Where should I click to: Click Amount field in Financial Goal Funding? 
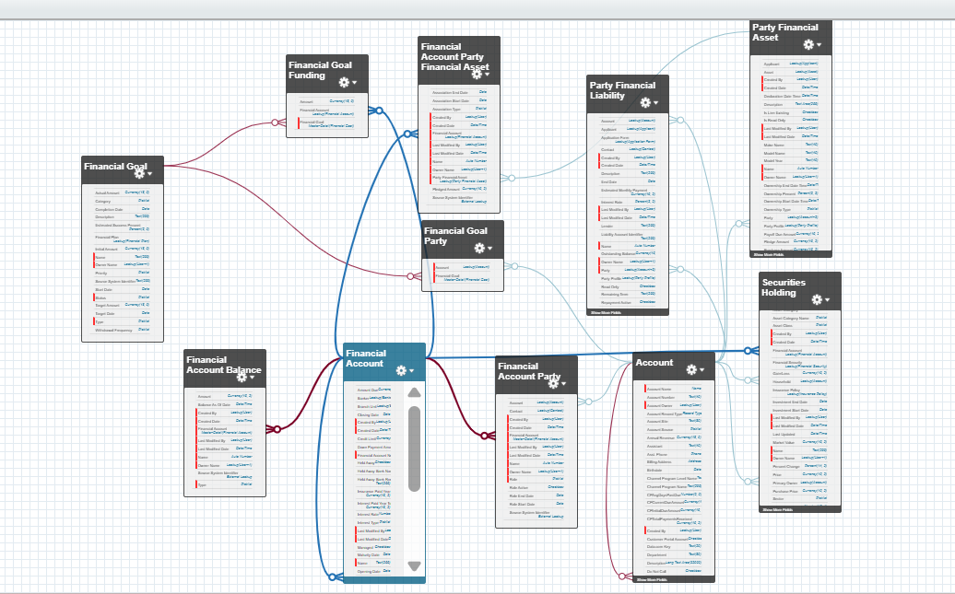(327, 101)
